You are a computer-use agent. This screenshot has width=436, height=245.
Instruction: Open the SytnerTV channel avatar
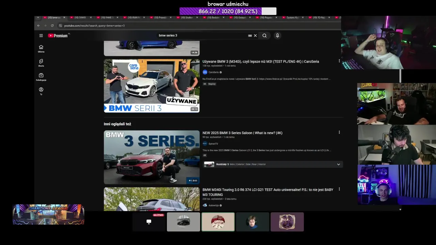tap(205, 144)
